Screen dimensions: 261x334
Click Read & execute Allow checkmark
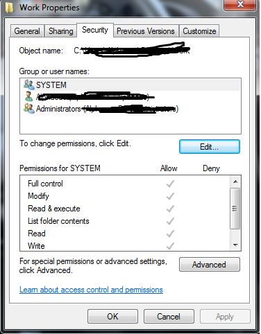click(x=170, y=209)
